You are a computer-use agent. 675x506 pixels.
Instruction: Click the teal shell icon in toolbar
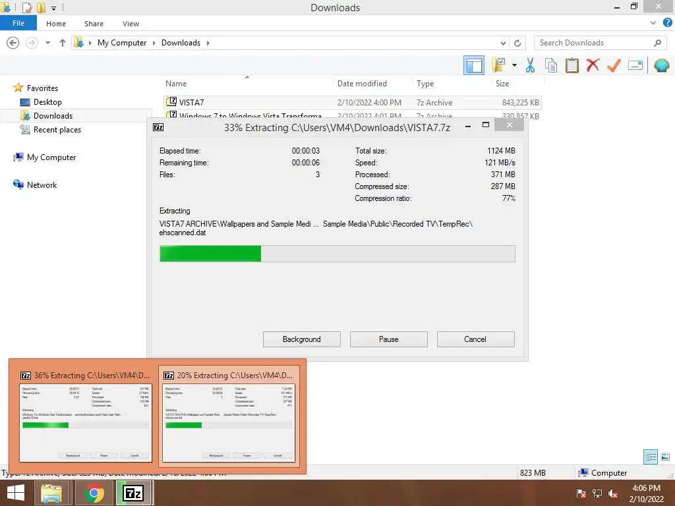click(662, 65)
